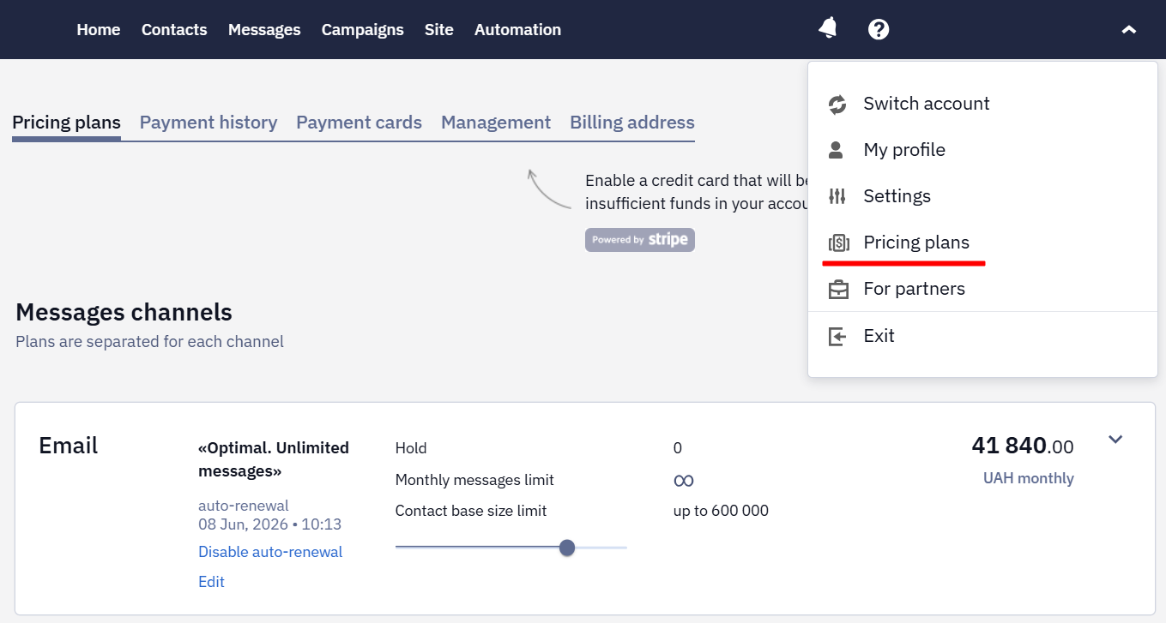Image resolution: width=1166 pixels, height=623 pixels.
Task: Click the 'Monthly messages limit' label
Action: (474, 480)
